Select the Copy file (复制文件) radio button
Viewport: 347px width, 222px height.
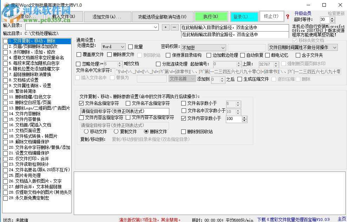116,132
